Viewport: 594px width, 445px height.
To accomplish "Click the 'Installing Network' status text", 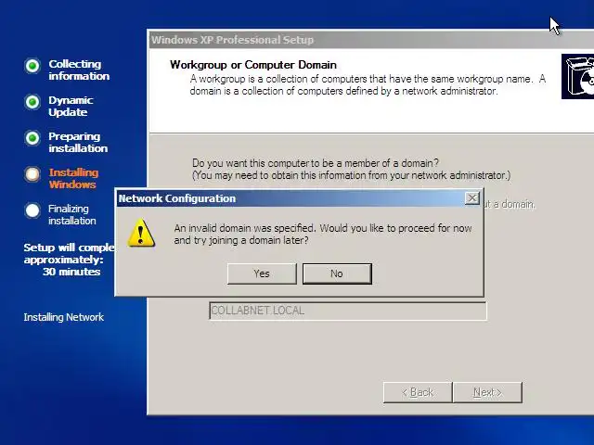I will click(x=64, y=317).
